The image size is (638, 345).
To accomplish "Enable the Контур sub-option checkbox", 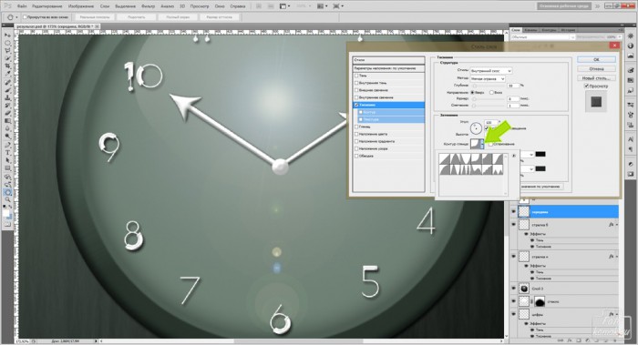I will (x=361, y=112).
